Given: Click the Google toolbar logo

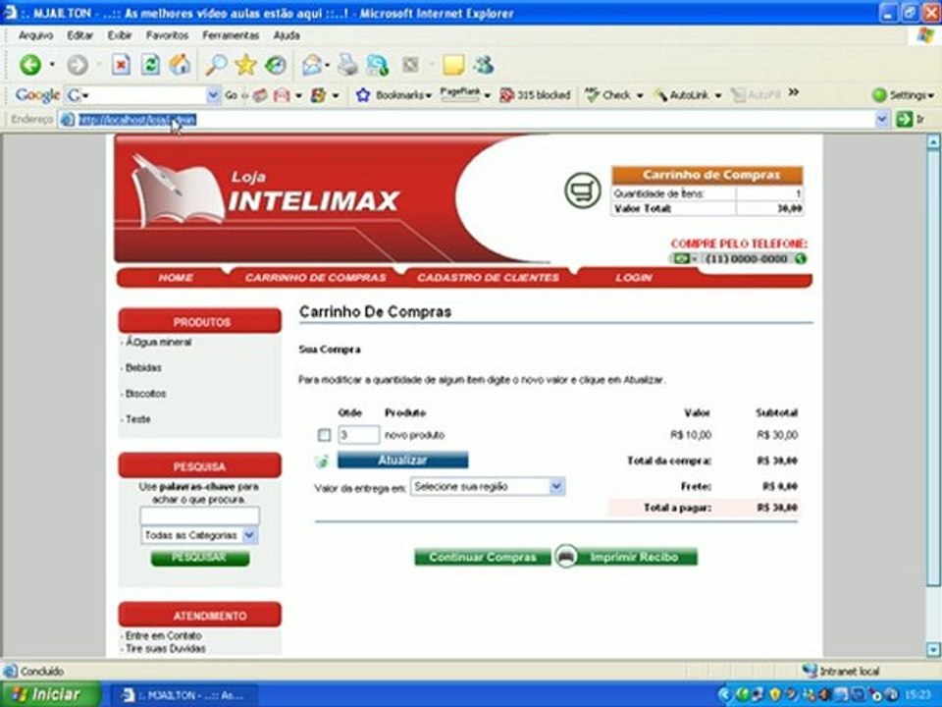Looking at the screenshot, I should (x=37, y=95).
